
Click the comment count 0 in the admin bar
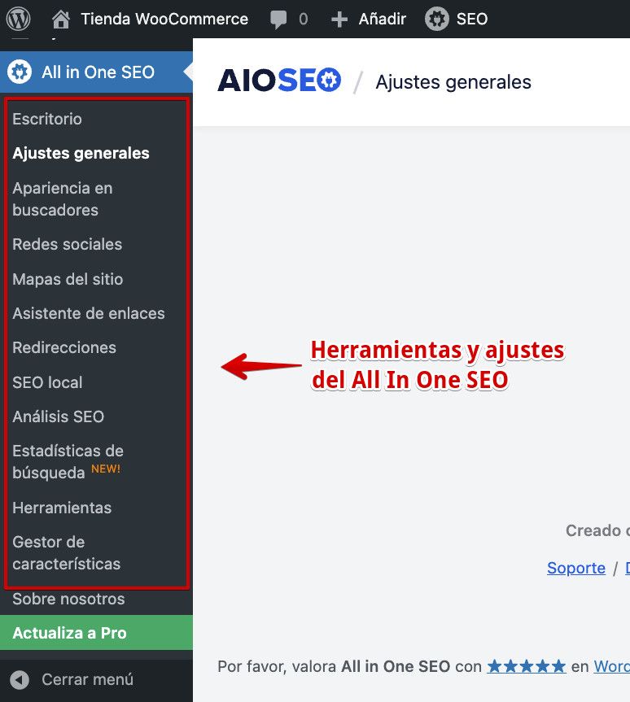pos(304,20)
